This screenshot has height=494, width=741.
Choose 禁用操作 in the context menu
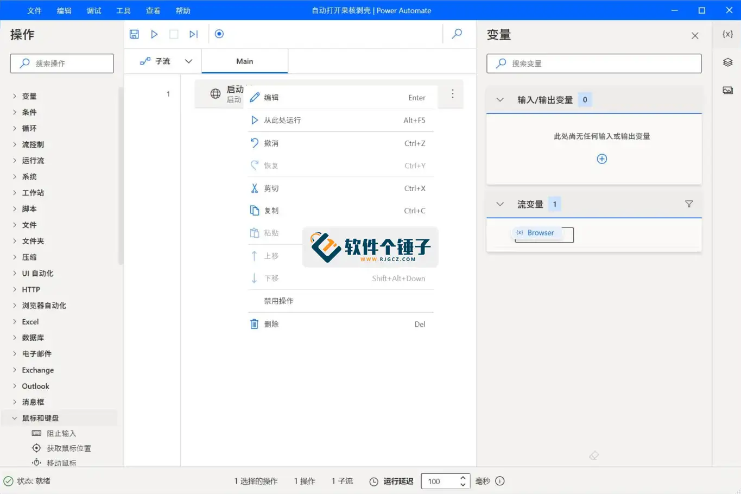pos(341,301)
